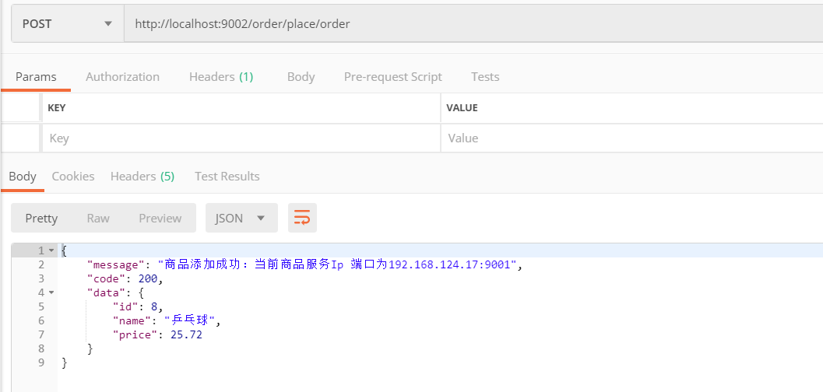Open the JSON format dropdown
The height and width of the screenshot is (392, 823).
[241, 218]
